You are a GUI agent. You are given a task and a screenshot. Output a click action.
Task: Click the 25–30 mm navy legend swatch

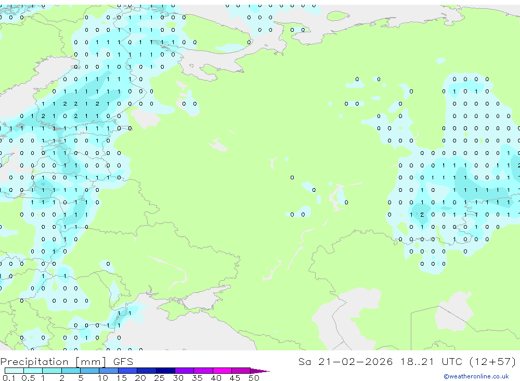coord(165,371)
